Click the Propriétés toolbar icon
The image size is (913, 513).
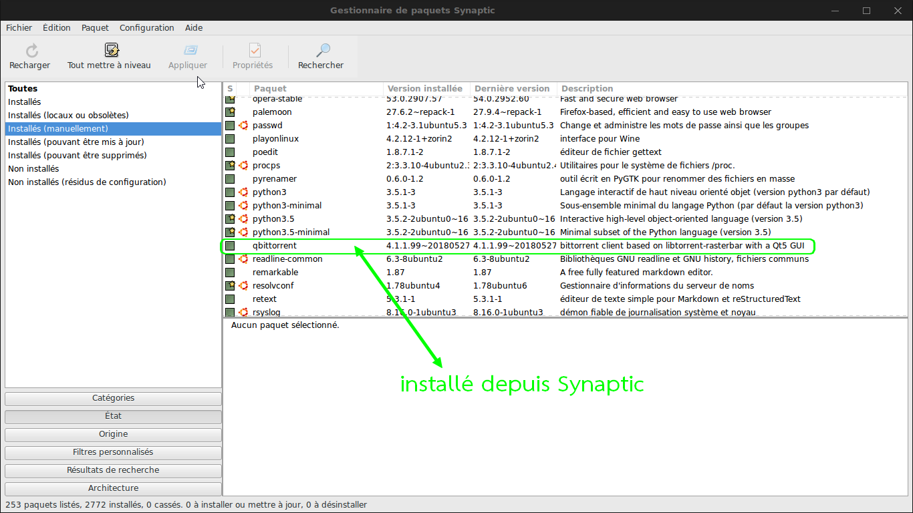255,51
